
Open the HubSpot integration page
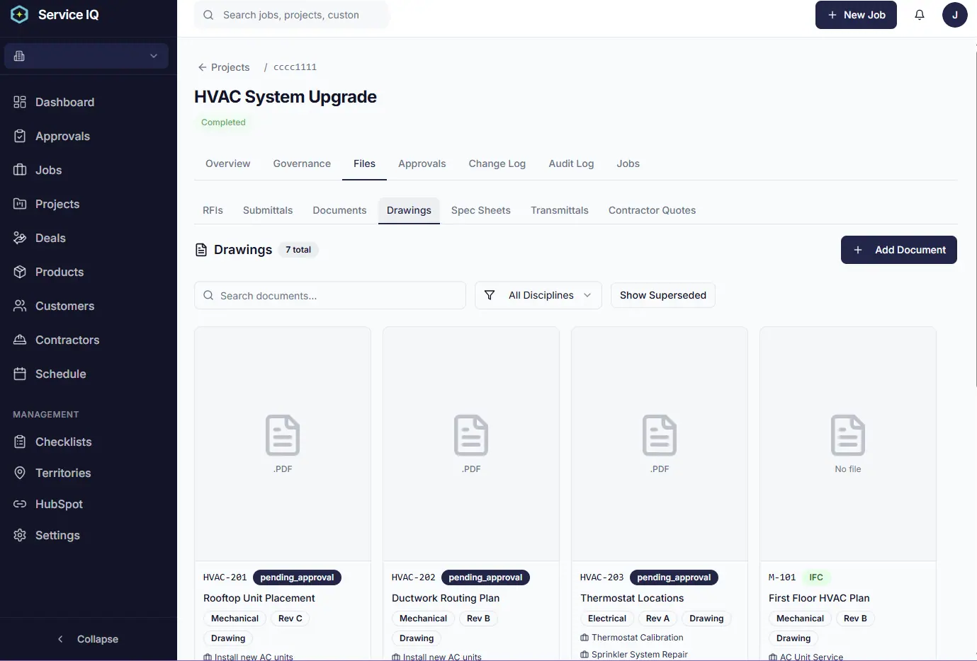pos(59,504)
